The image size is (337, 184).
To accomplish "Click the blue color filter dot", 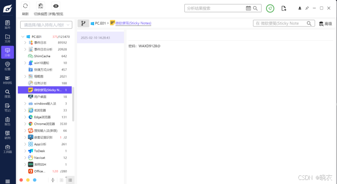I will tap(35, 180).
